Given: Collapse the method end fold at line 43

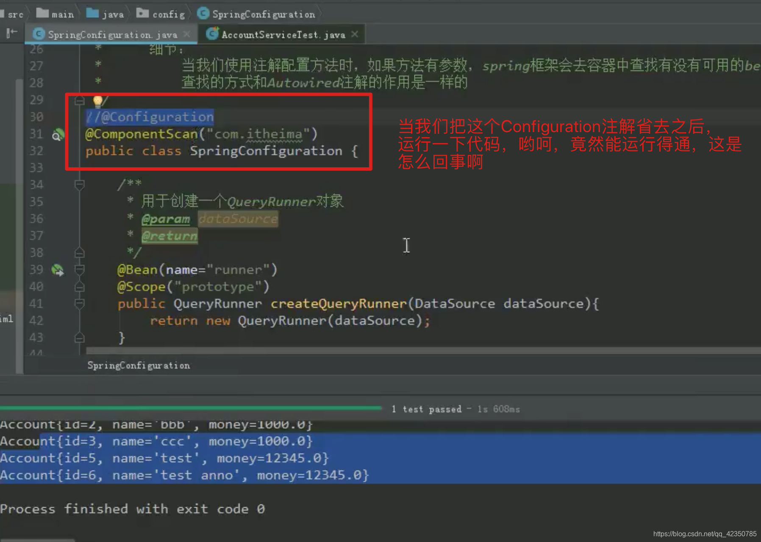Looking at the screenshot, I should [79, 337].
